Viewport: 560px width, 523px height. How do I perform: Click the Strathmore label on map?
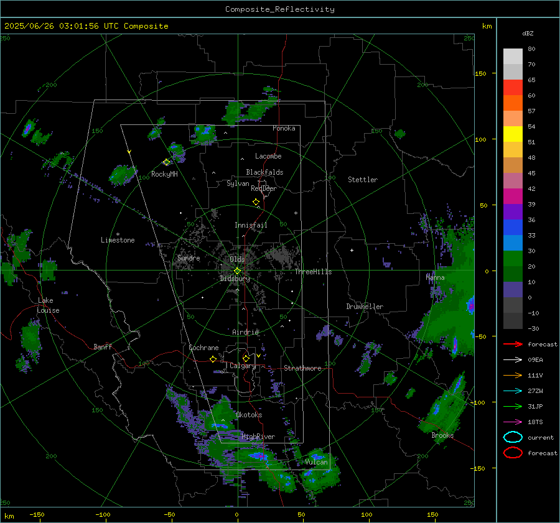click(302, 368)
